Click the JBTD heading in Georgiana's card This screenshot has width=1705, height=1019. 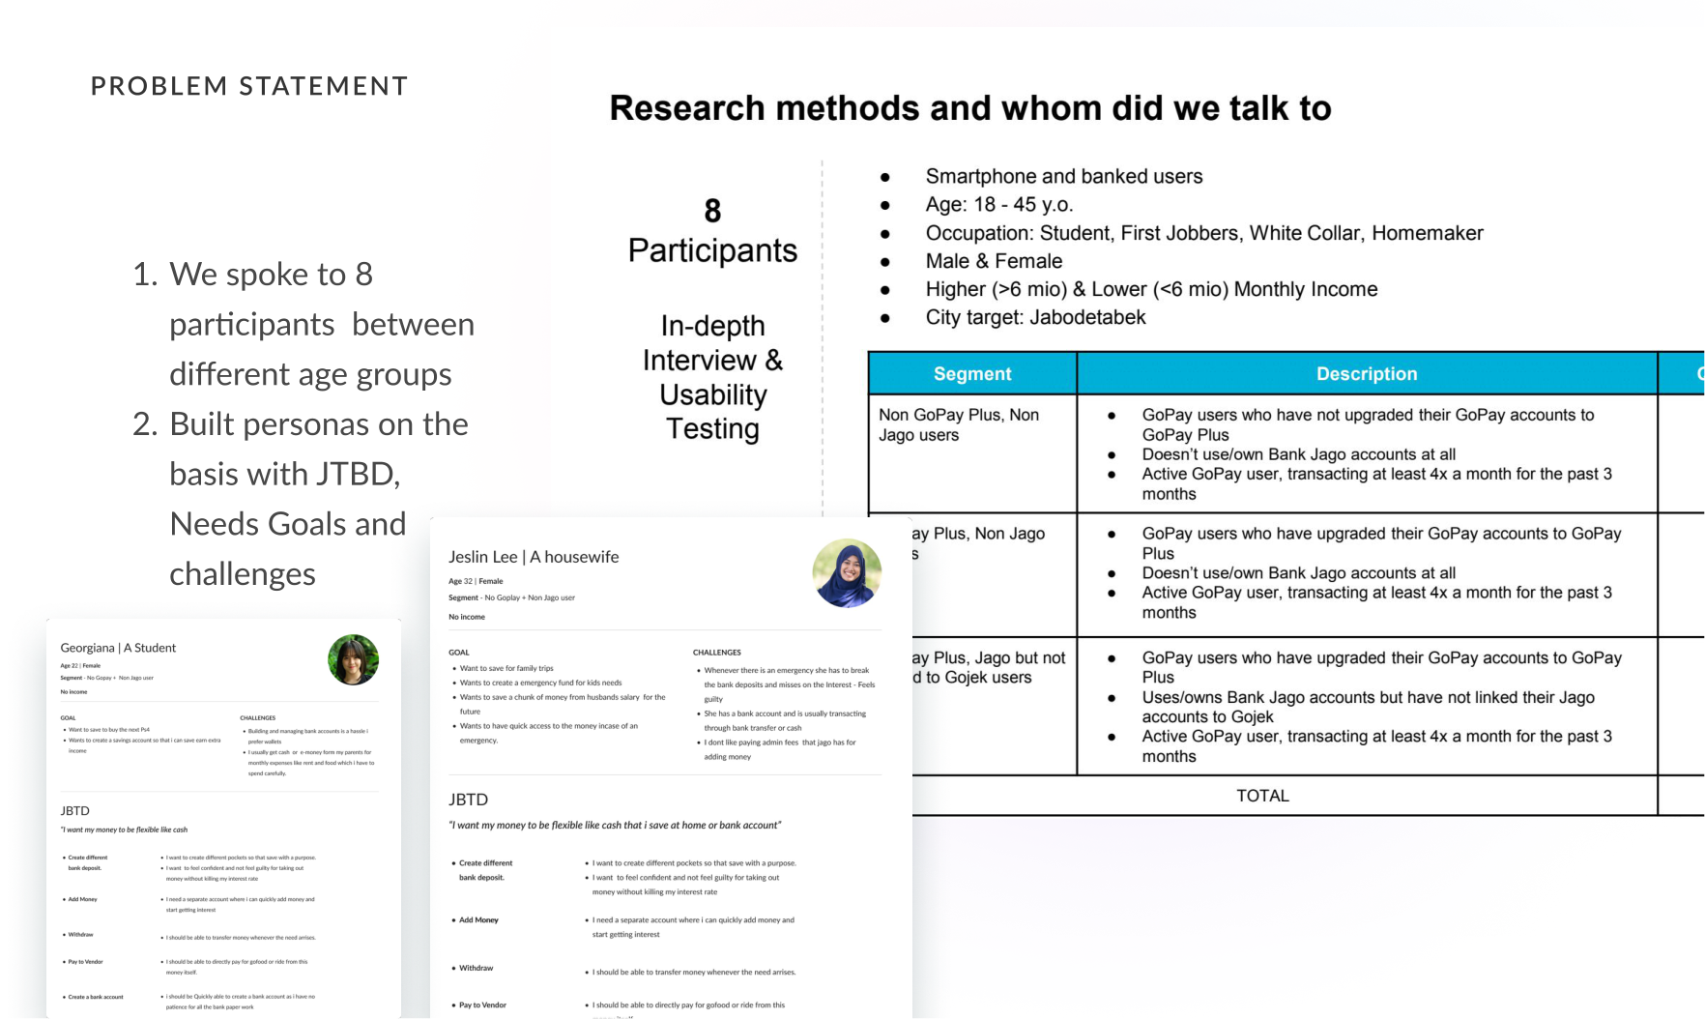pos(74,811)
